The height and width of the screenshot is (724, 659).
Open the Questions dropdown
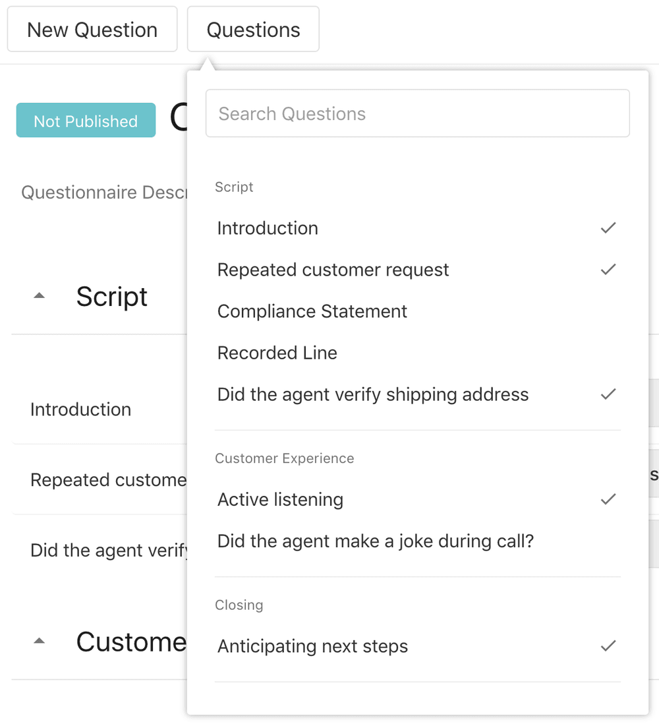tap(253, 29)
